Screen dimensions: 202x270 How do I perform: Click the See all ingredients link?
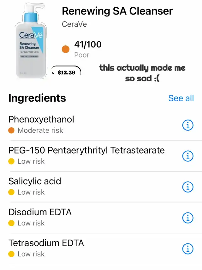[x=181, y=98]
